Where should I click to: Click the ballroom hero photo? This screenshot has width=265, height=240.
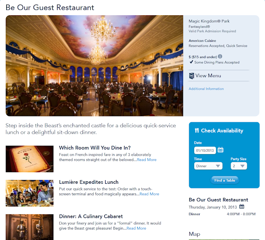click(94, 66)
